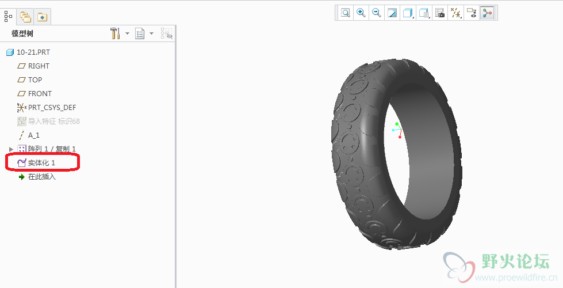Click the imported feature icon
Image resolution: width=563 pixels, height=288 pixels.
[21, 122]
